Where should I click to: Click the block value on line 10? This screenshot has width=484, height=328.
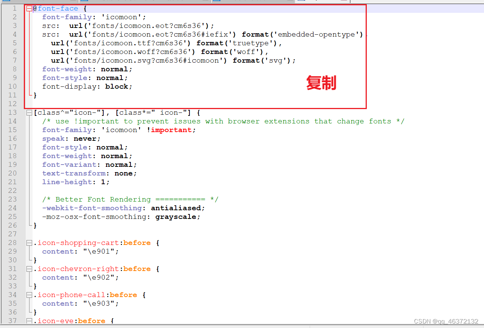(116, 86)
